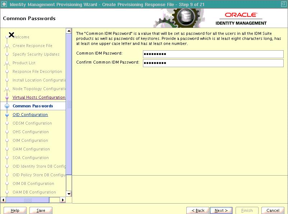Click horizontal scrollbar right arrow
Viewport: 288px width, 214px height.
click(x=63, y=200)
